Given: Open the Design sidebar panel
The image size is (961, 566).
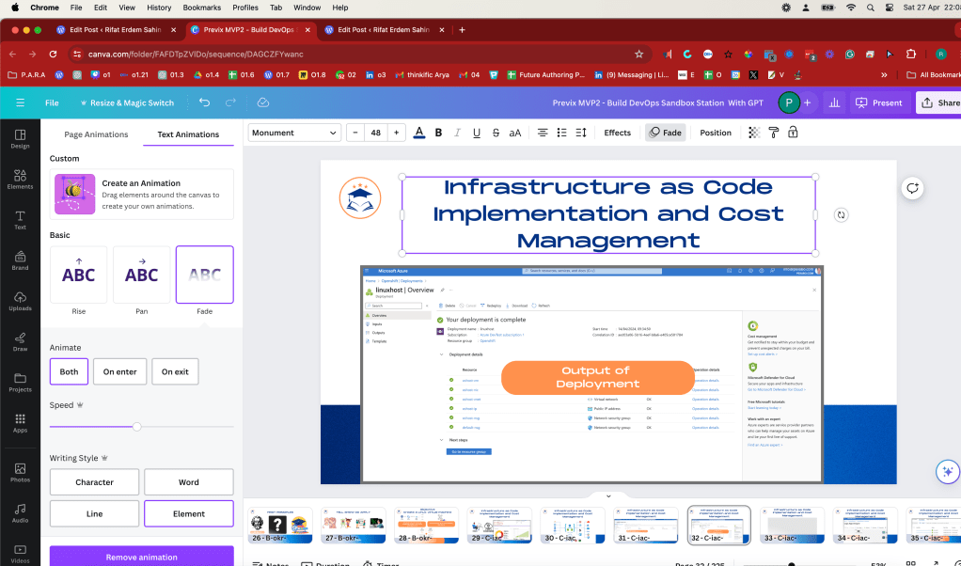Looking at the screenshot, I should pos(20,139).
